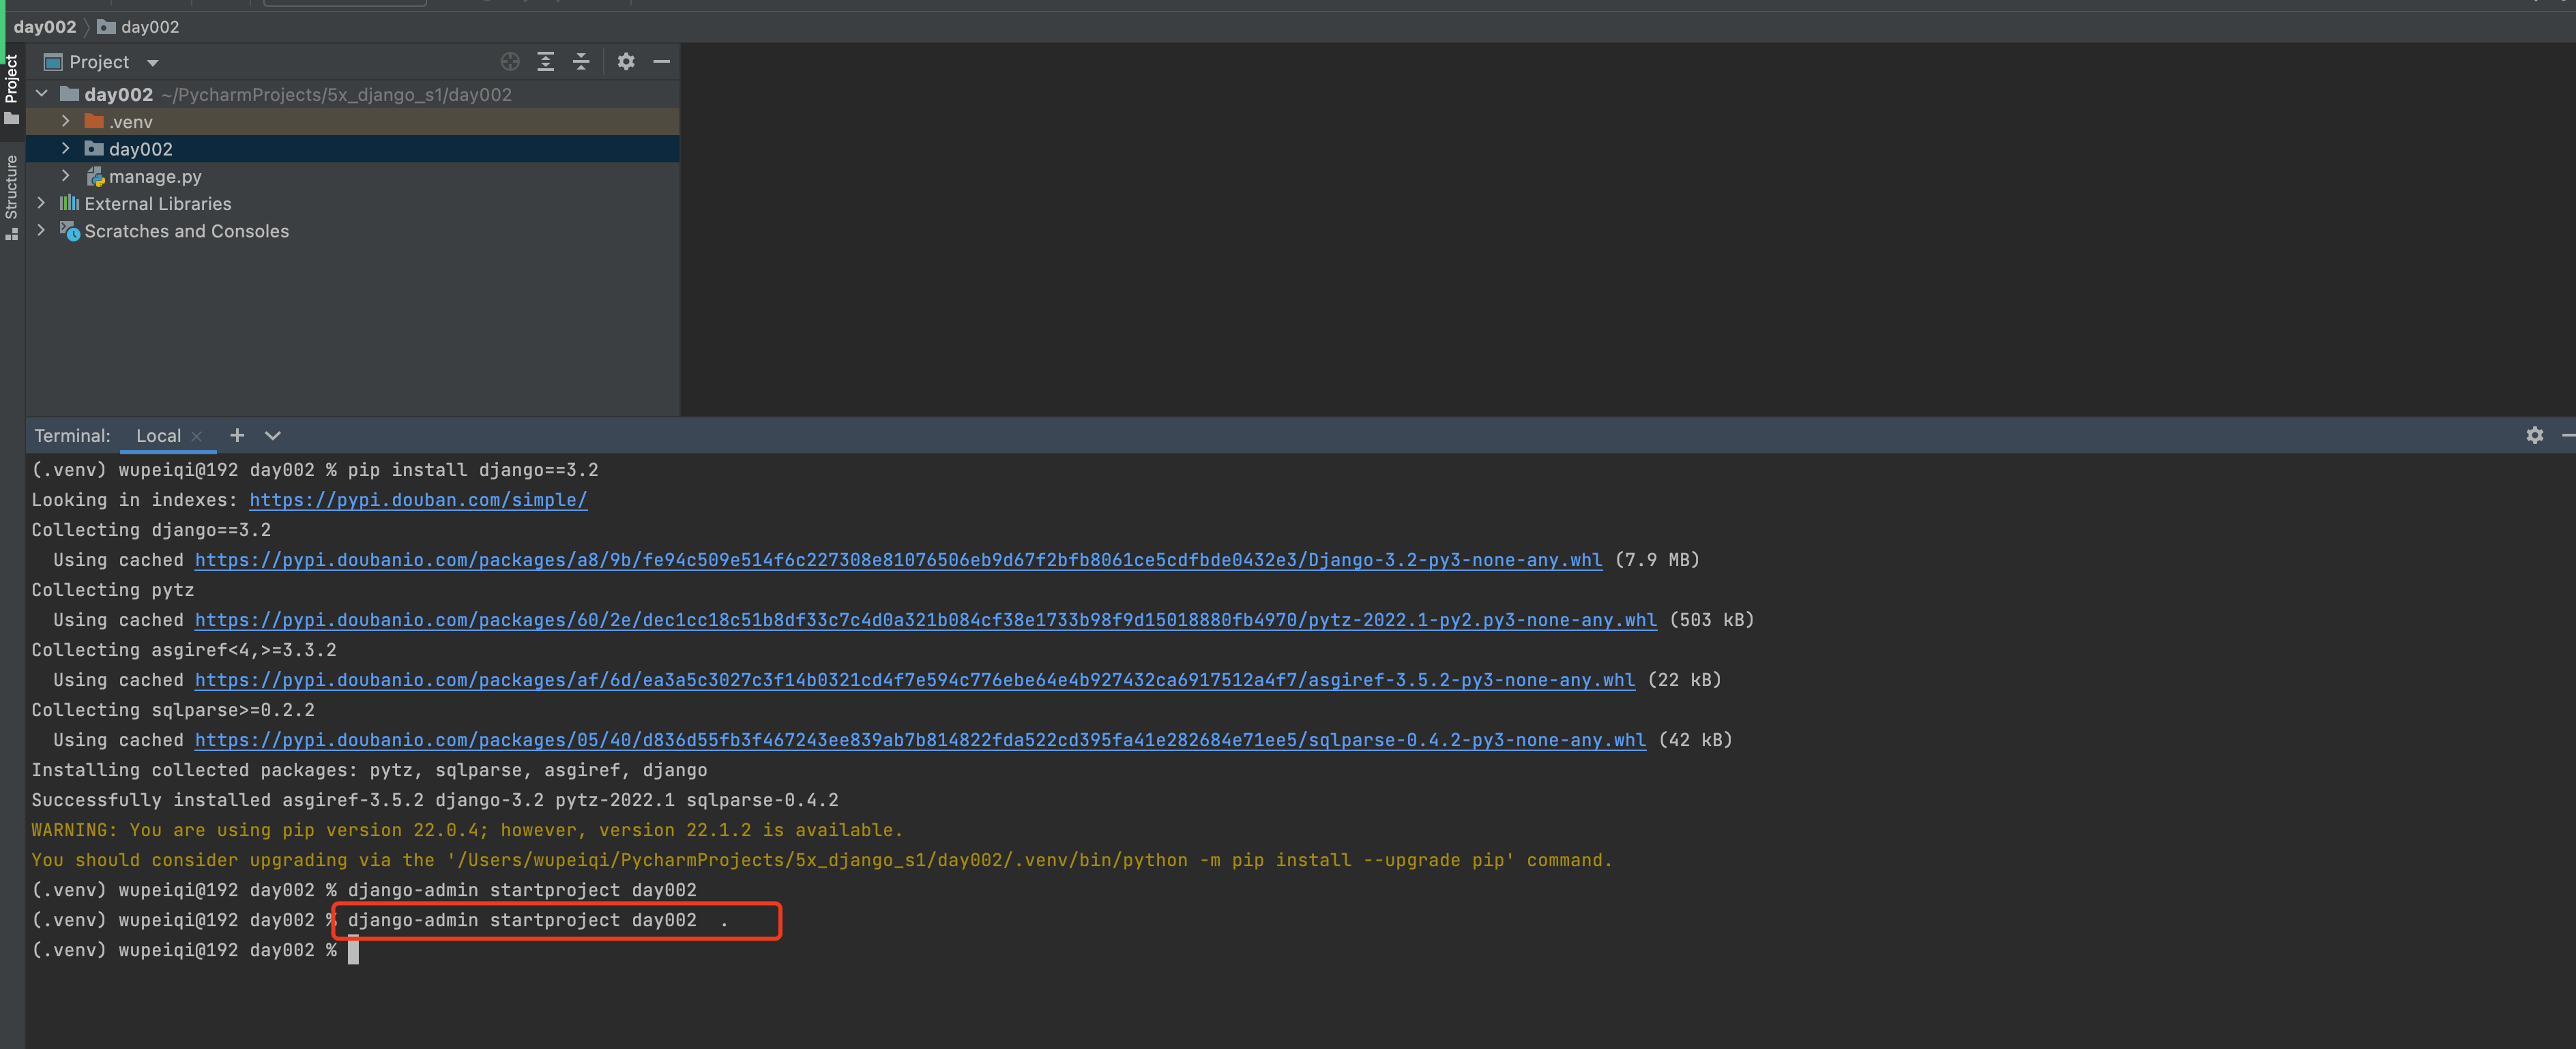Switch to the Local terminal tab
Image resolution: width=2576 pixels, height=1049 pixels.
tap(158, 435)
